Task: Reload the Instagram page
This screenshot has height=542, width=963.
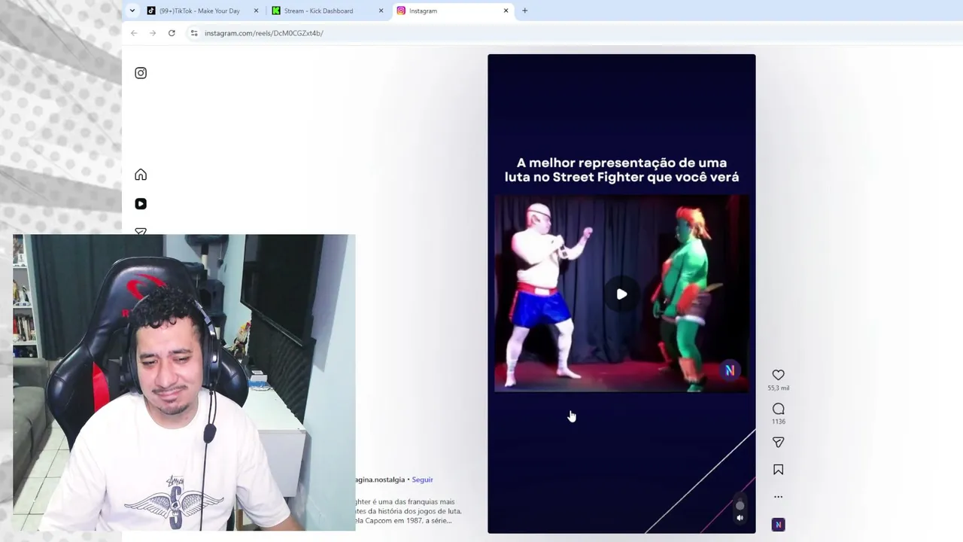Action: click(x=172, y=33)
